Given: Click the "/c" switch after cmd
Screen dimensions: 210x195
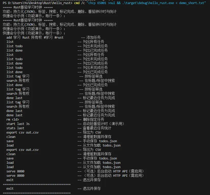Looking at the screenshot, I should click(83, 3).
